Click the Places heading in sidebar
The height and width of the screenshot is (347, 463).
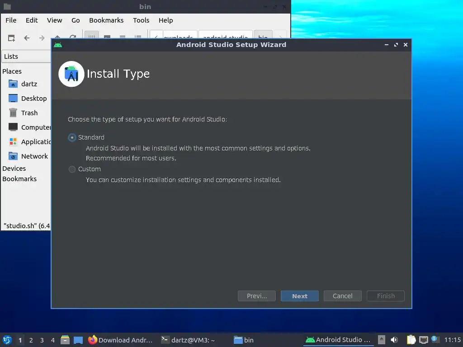click(12, 71)
